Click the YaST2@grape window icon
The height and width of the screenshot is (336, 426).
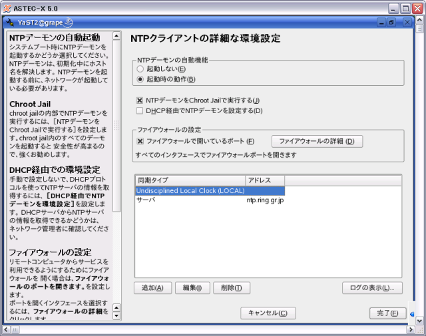click(x=10, y=22)
